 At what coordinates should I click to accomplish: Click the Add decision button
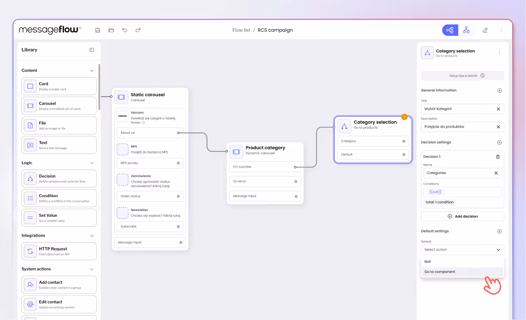coord(462,216)
